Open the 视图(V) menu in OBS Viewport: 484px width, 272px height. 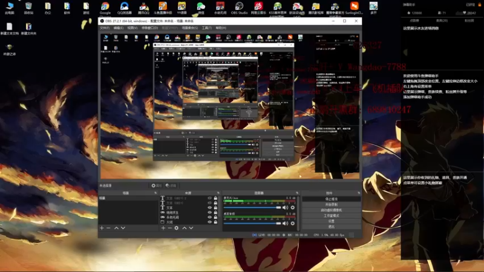click(x=132, y=28)
